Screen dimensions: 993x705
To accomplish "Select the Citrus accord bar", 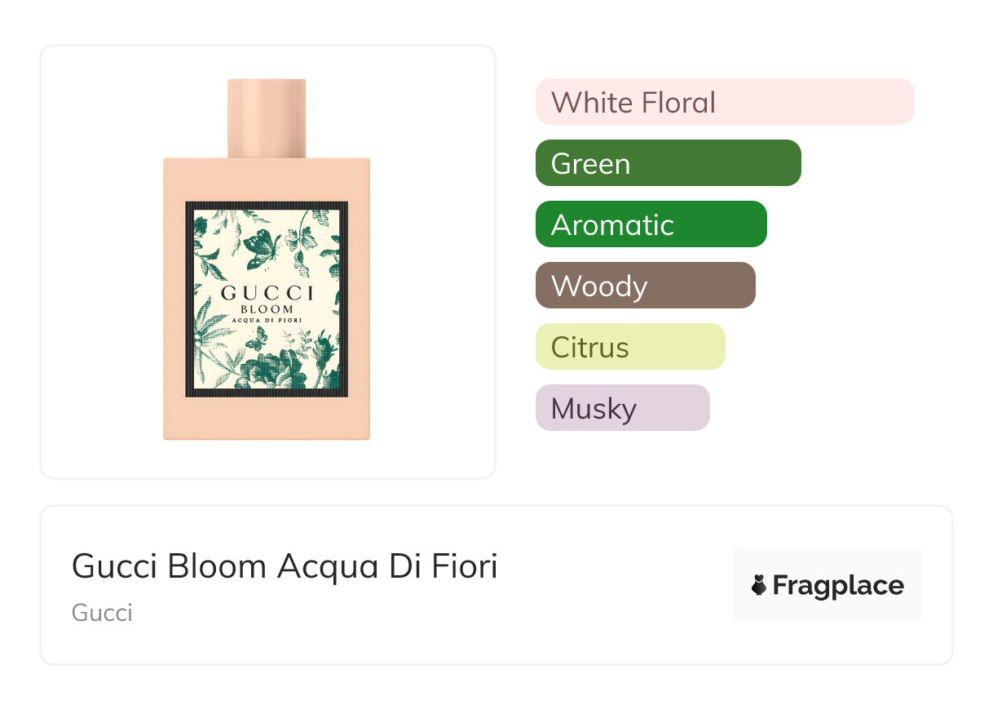I will click(x=629, y=347).
